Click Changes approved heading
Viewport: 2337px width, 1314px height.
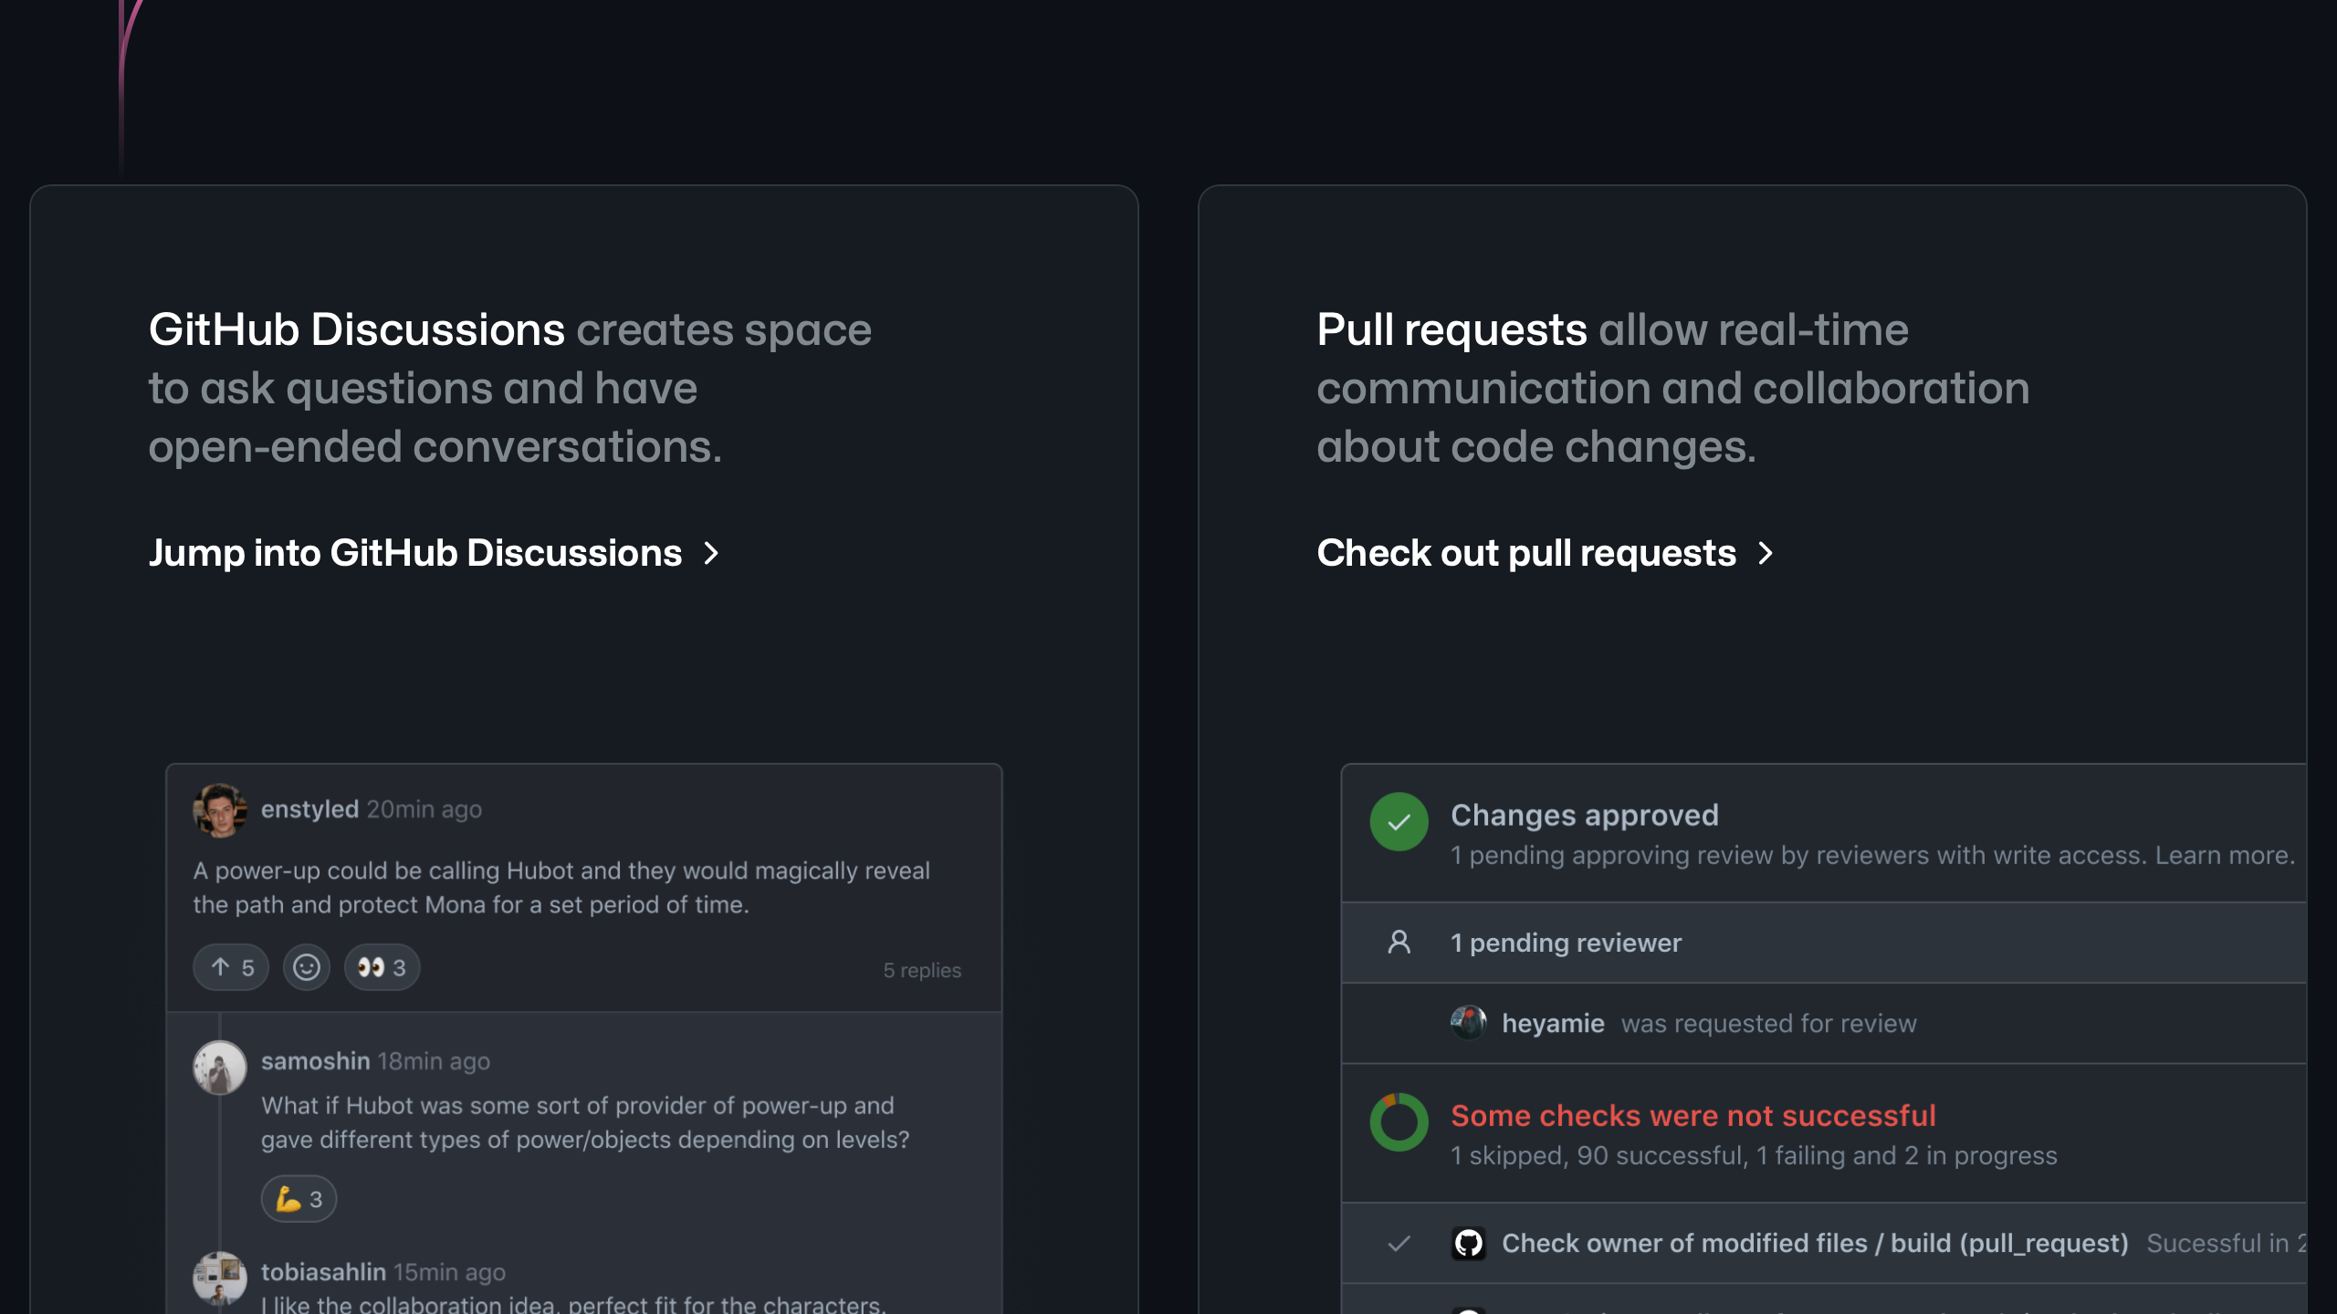coord(1585,815)
